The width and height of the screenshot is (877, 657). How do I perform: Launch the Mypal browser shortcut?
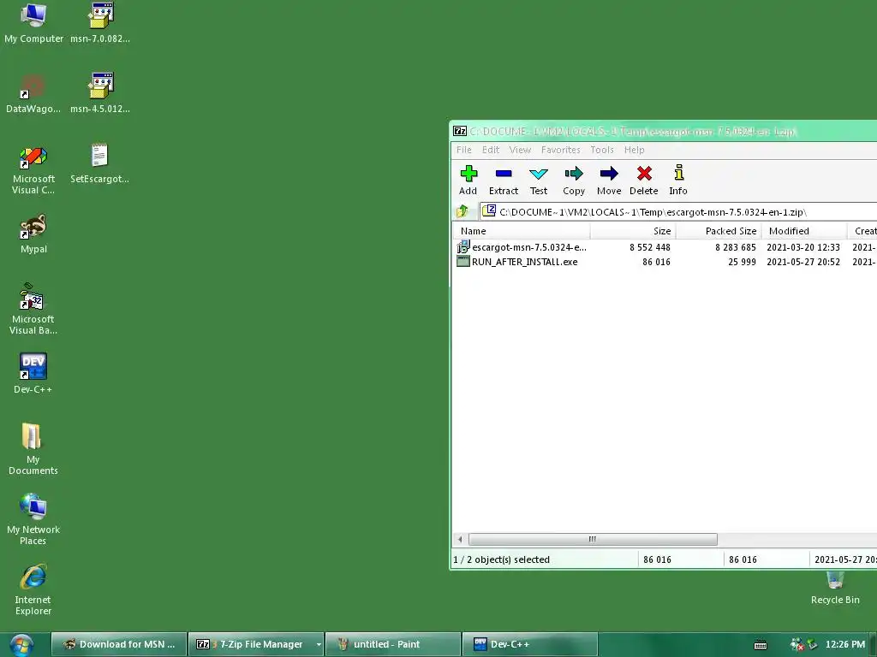[33, 234]
